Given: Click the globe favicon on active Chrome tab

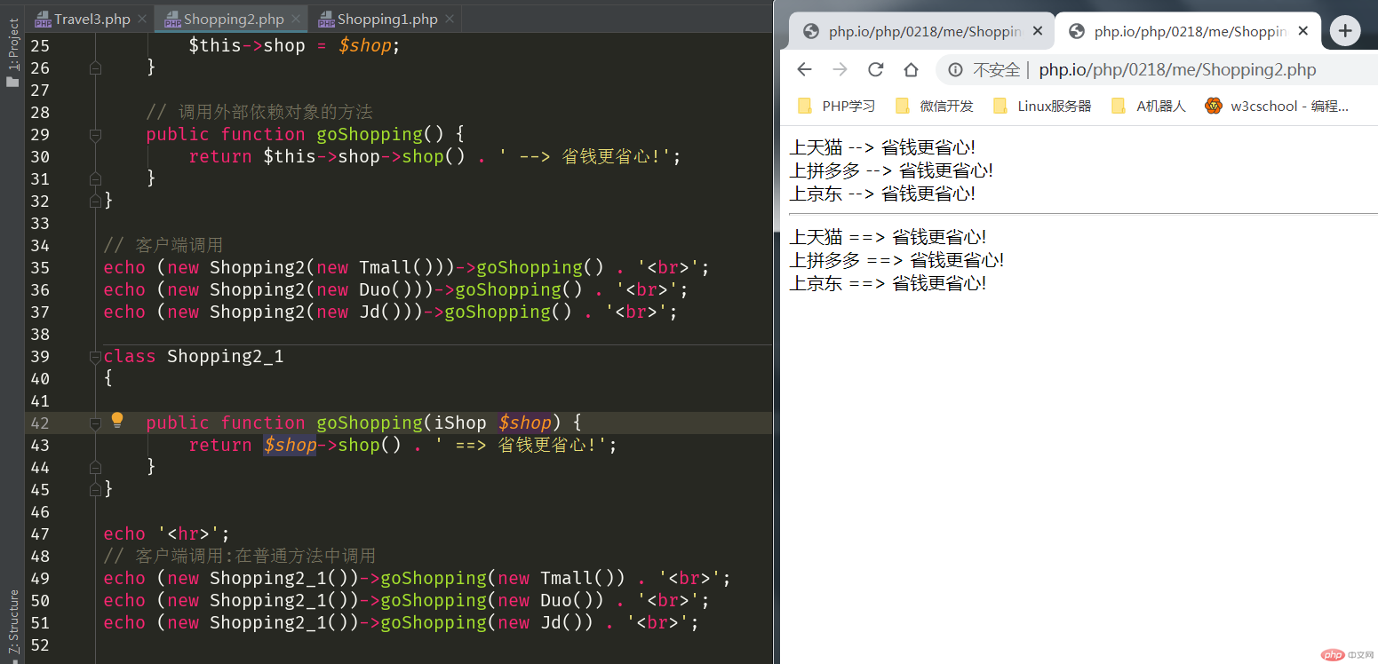Looking at the screenshot, I should (1077, 31).
